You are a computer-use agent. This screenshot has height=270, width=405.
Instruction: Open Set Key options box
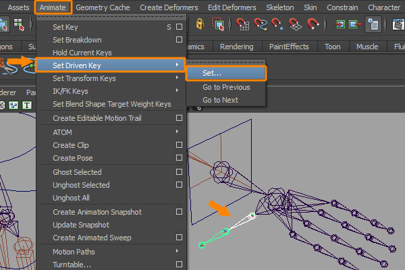[179, 27]
